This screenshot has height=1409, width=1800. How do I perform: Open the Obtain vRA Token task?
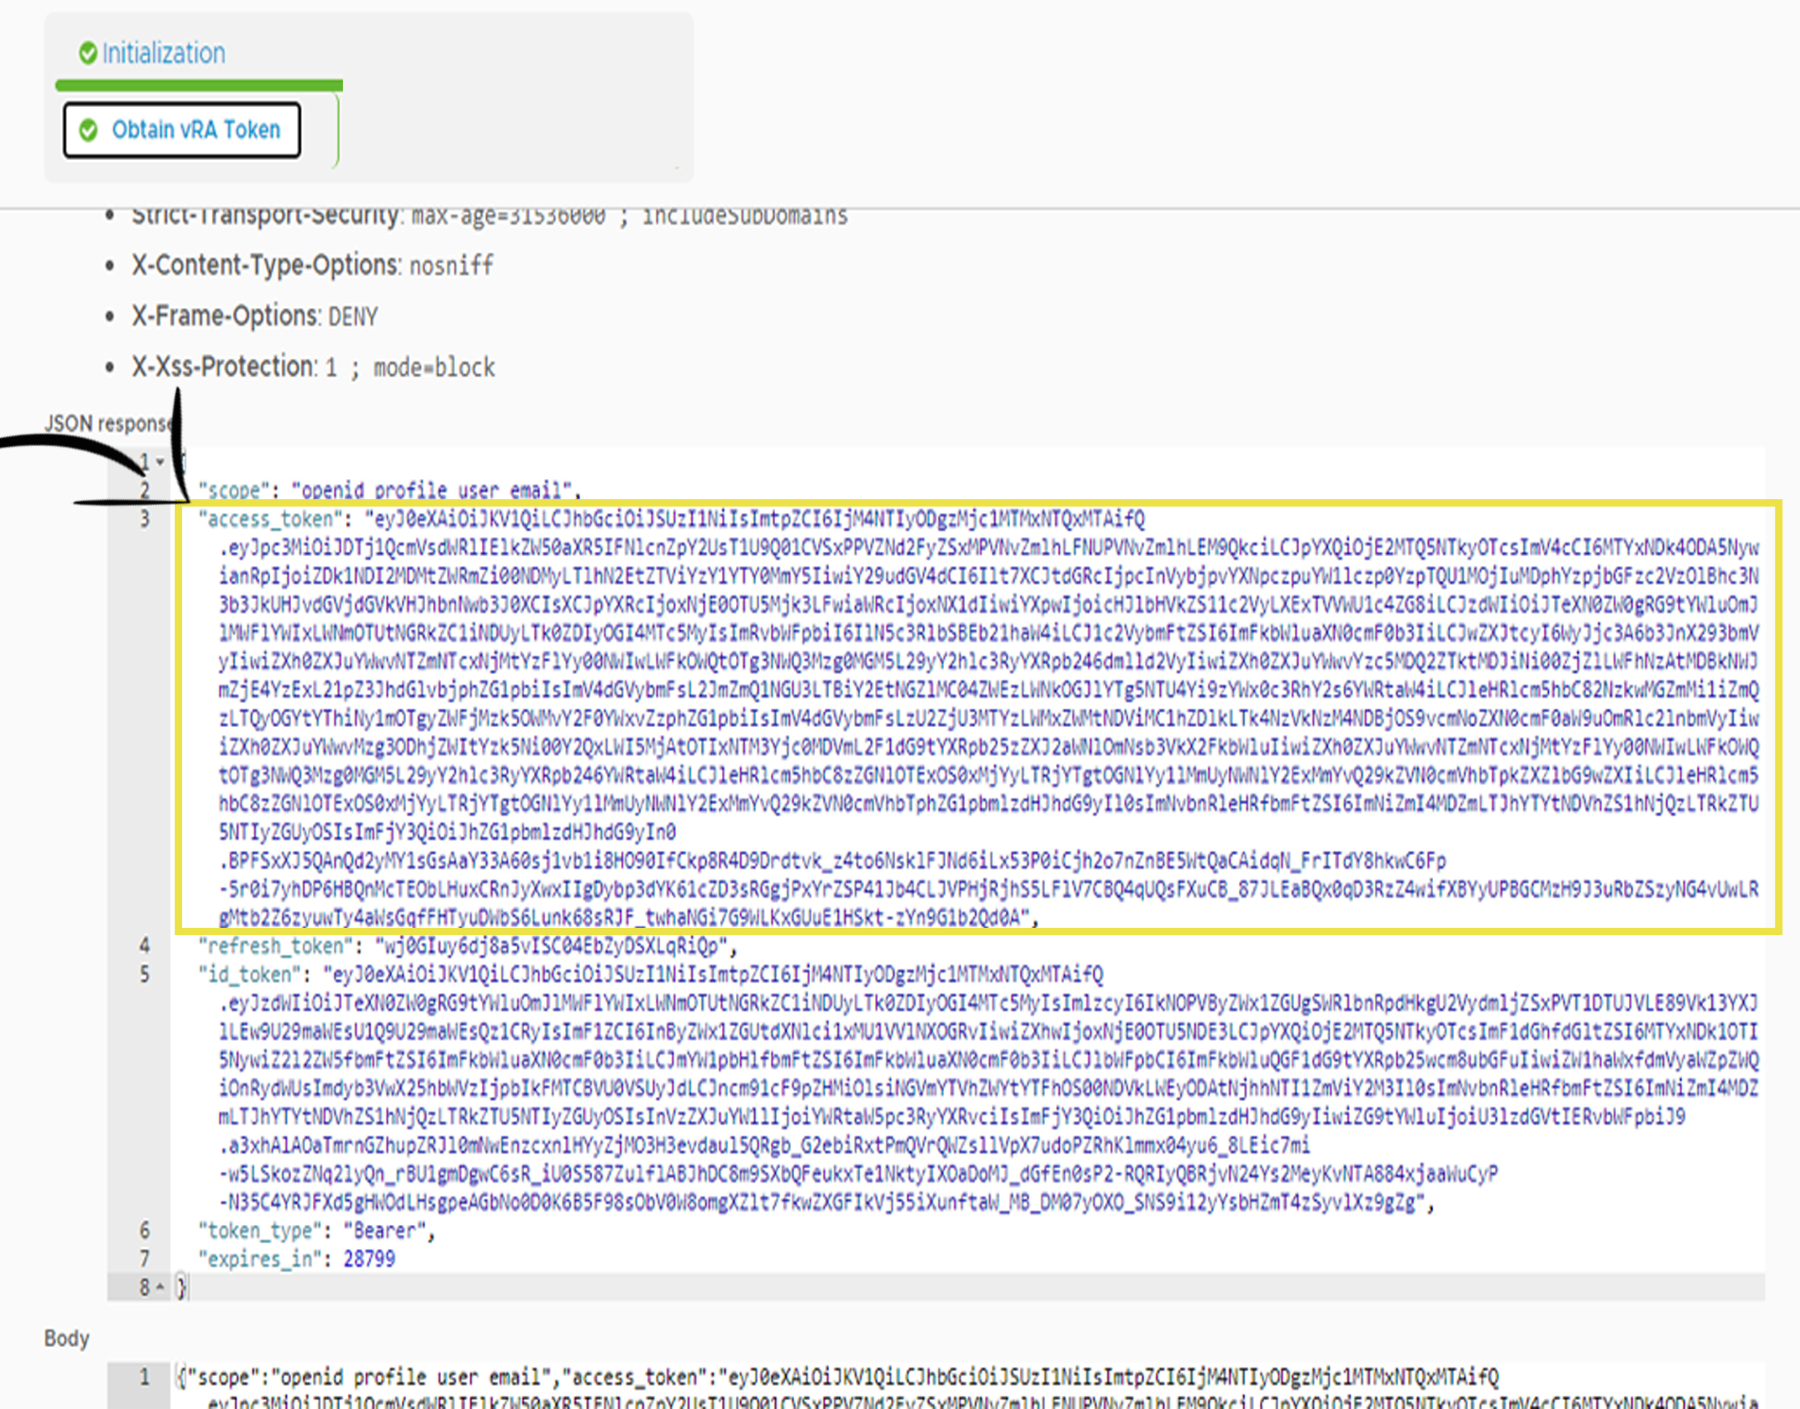pyautogui.click(x=196, y=130)
